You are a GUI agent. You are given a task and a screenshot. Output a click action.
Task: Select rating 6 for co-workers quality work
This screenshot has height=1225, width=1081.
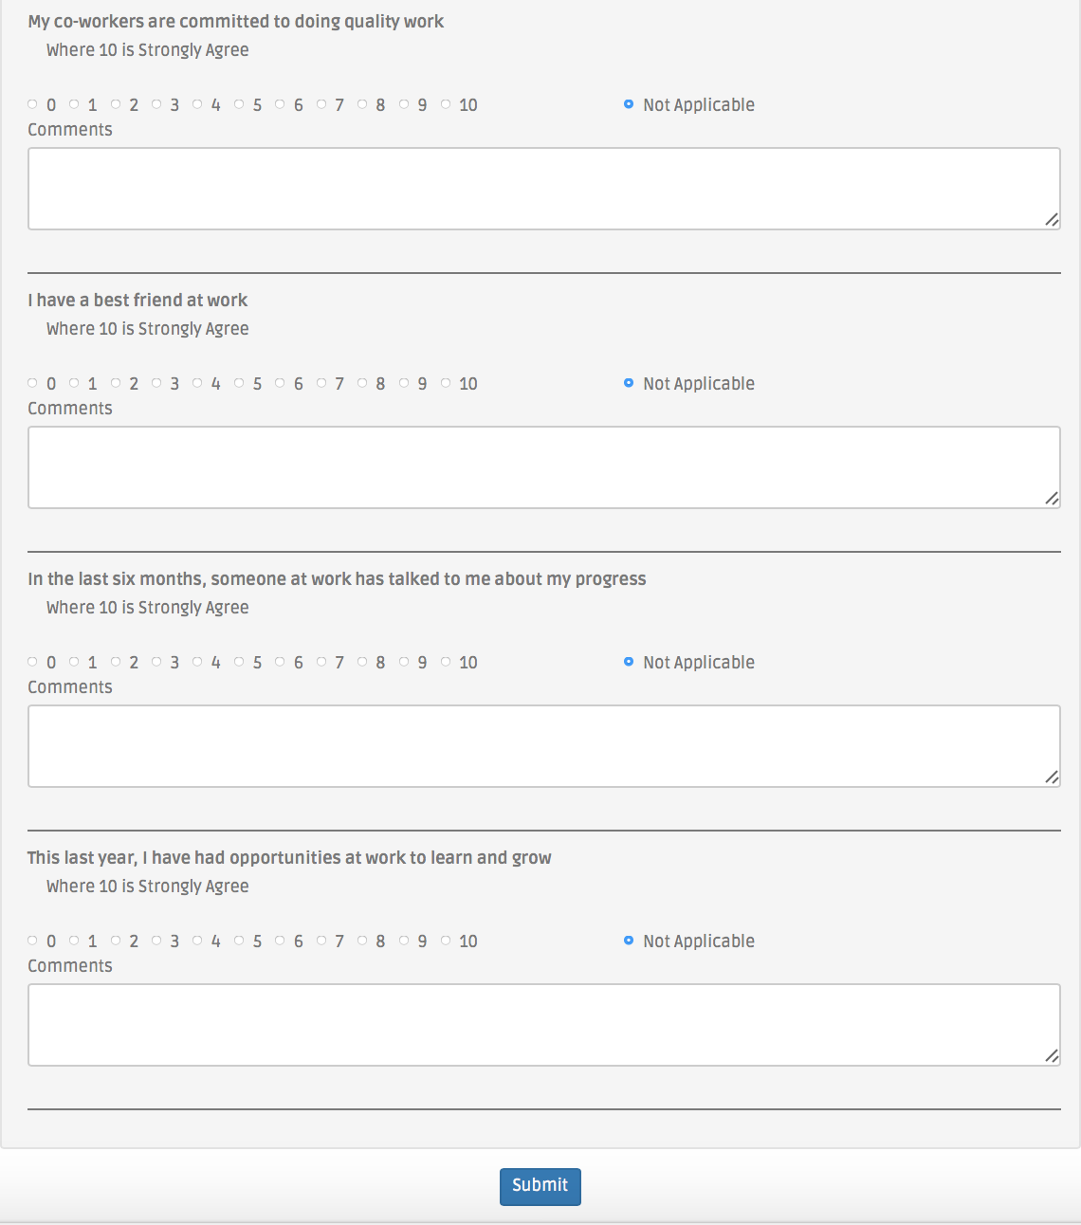coord(280,104)
